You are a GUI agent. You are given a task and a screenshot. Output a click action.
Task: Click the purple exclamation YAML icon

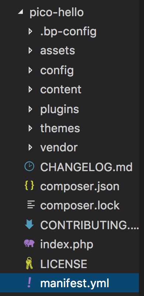(x=29, y=283)
